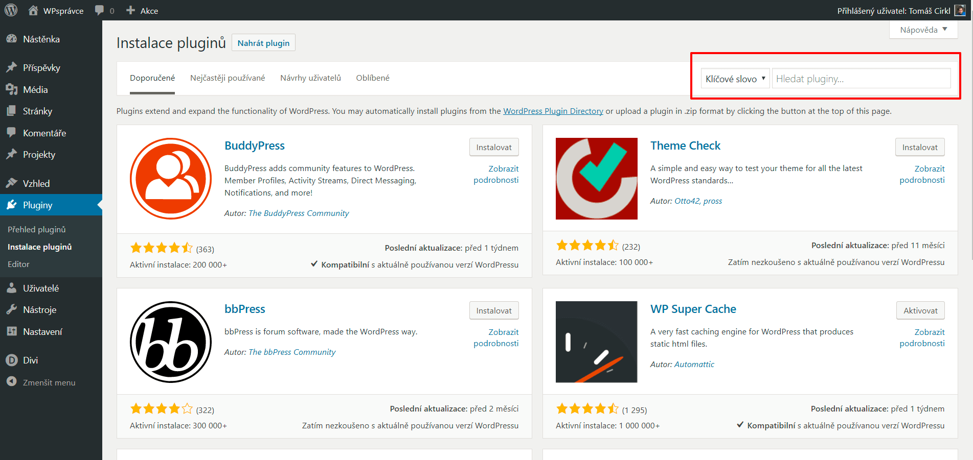973x460 pixels.
Task: Click the Theme Check plugin logo
Action: [x=597, y=179]
